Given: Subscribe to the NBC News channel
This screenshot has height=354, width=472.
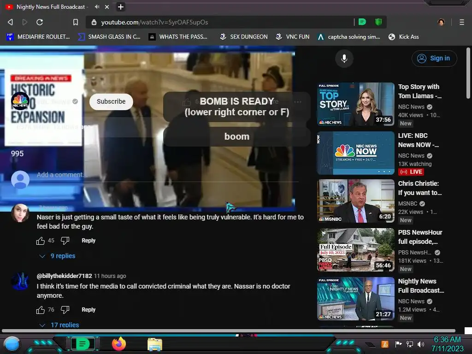Looking at the screenshot, I should 111,101.
